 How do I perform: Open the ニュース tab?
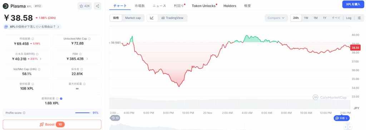tap(159, 6)
